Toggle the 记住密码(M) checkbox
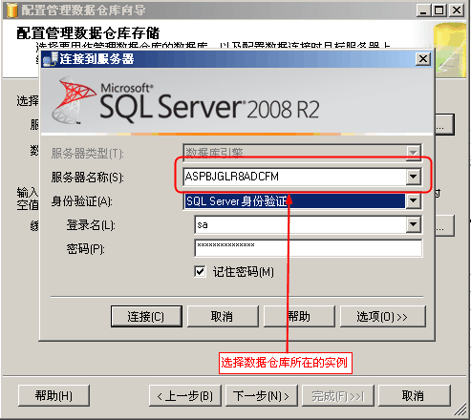This screenshot has width=471, height=420. click(x=200, y=271)
